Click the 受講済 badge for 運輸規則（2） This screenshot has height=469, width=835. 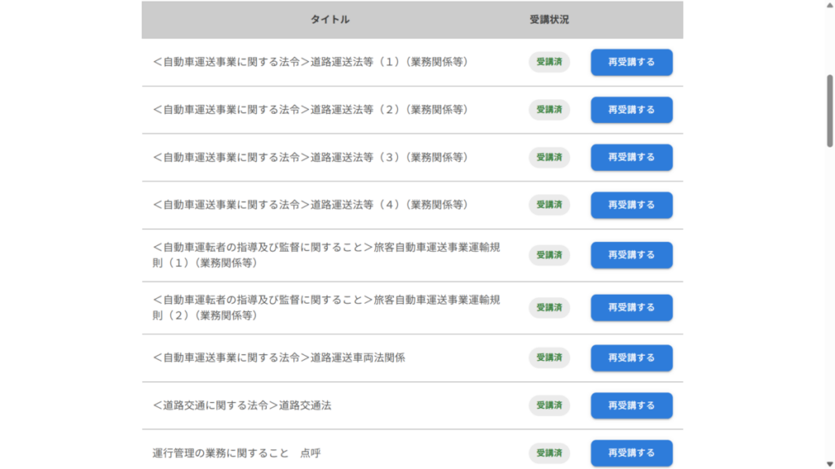coord(549,307)
